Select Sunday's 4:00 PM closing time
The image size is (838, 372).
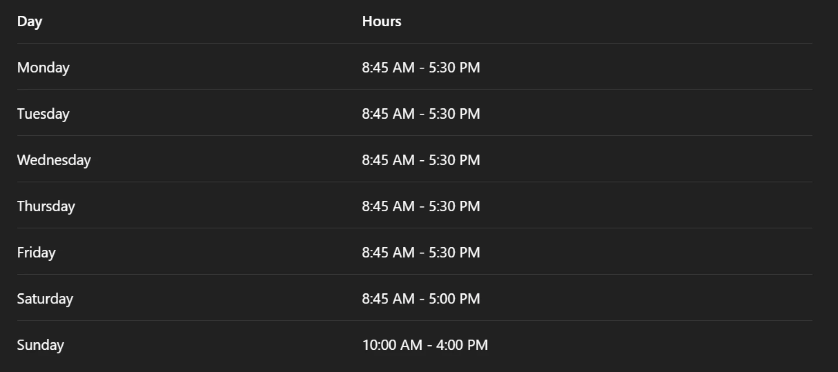tap(462, 345)
